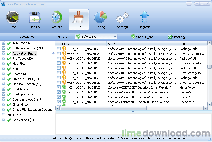Click the green check beside User MRU Lists (126)
The width and height of the screenshot is (212, 142).
pos(9,79)
